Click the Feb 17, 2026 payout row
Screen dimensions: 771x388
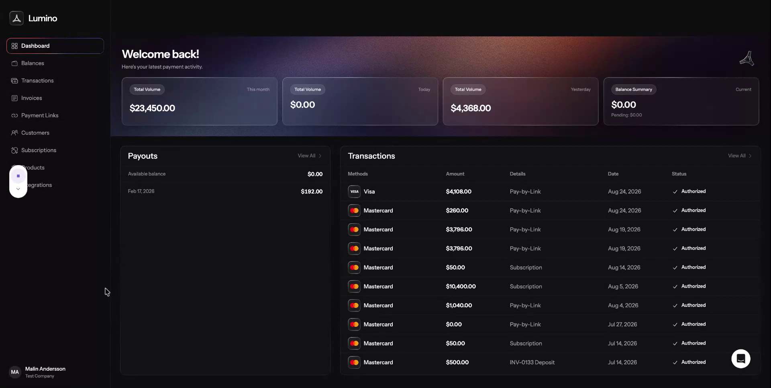pos(225,191)
